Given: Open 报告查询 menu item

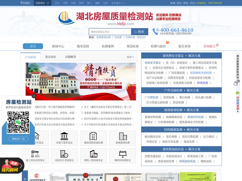Looking at the screenshot, I should pyautogui.click(x=185, y=46).
